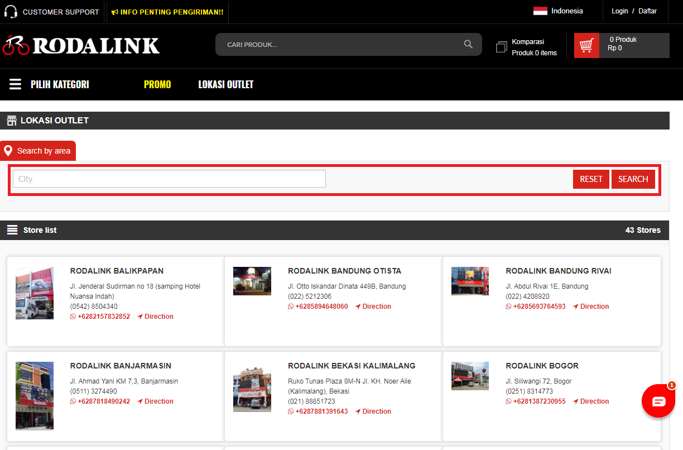
Task: Click the product comparison icon
Action: [502, 47]
